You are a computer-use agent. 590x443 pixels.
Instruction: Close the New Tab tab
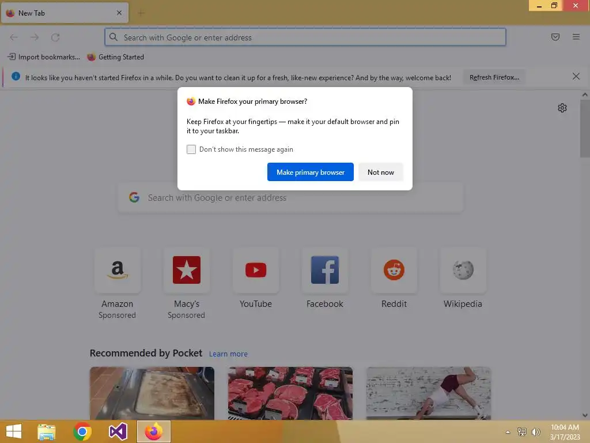119,13
